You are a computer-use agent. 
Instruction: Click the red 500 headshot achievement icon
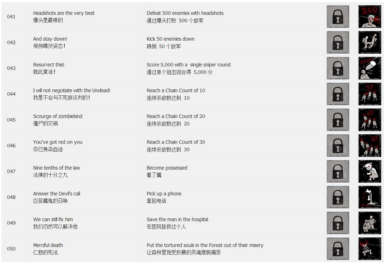pos(370,17)
